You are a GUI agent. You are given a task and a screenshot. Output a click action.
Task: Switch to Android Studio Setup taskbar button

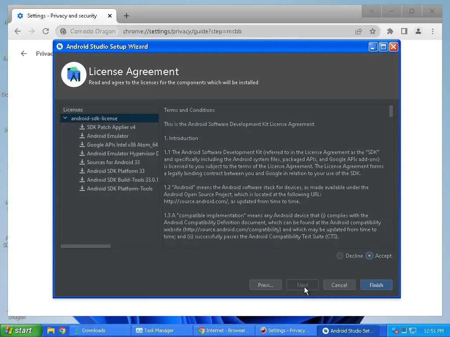point(348,330)
